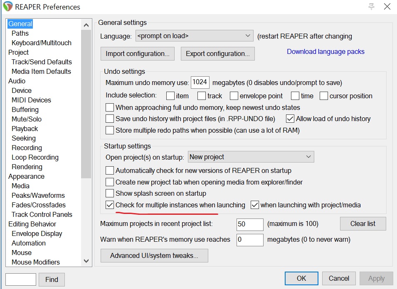Close the REAPER Preferences window

387,7
